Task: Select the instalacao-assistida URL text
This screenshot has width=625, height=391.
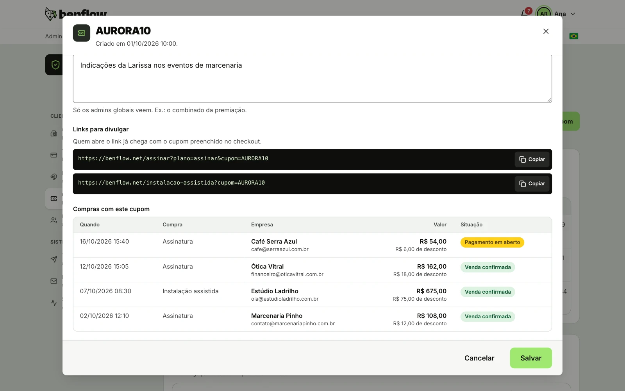Action: tap(171, 183)
